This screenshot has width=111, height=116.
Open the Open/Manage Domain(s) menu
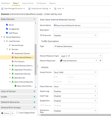[13, 8]
